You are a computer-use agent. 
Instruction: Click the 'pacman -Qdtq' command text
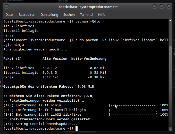pyautogui.click(x=88, y=21)
